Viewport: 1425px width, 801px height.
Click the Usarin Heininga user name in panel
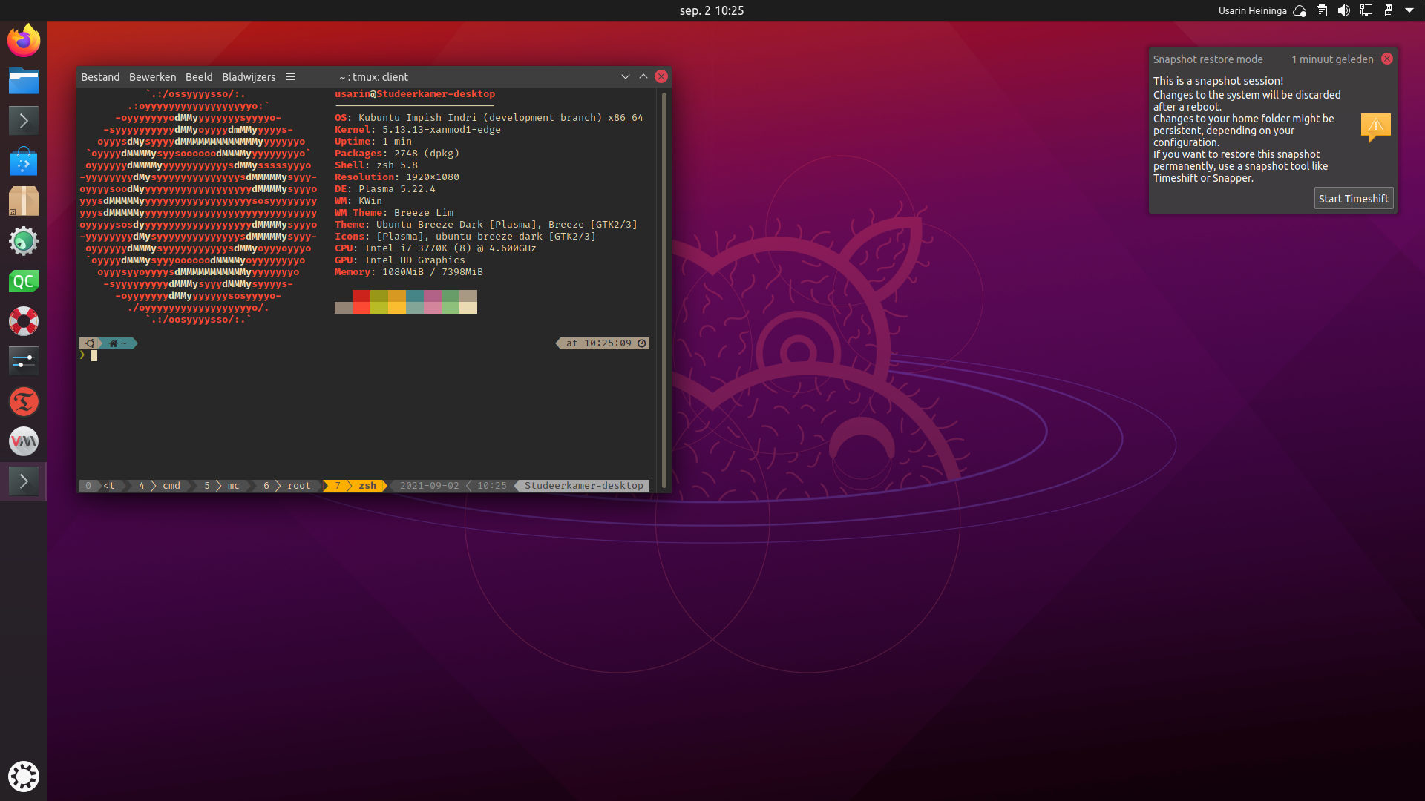1252,10
